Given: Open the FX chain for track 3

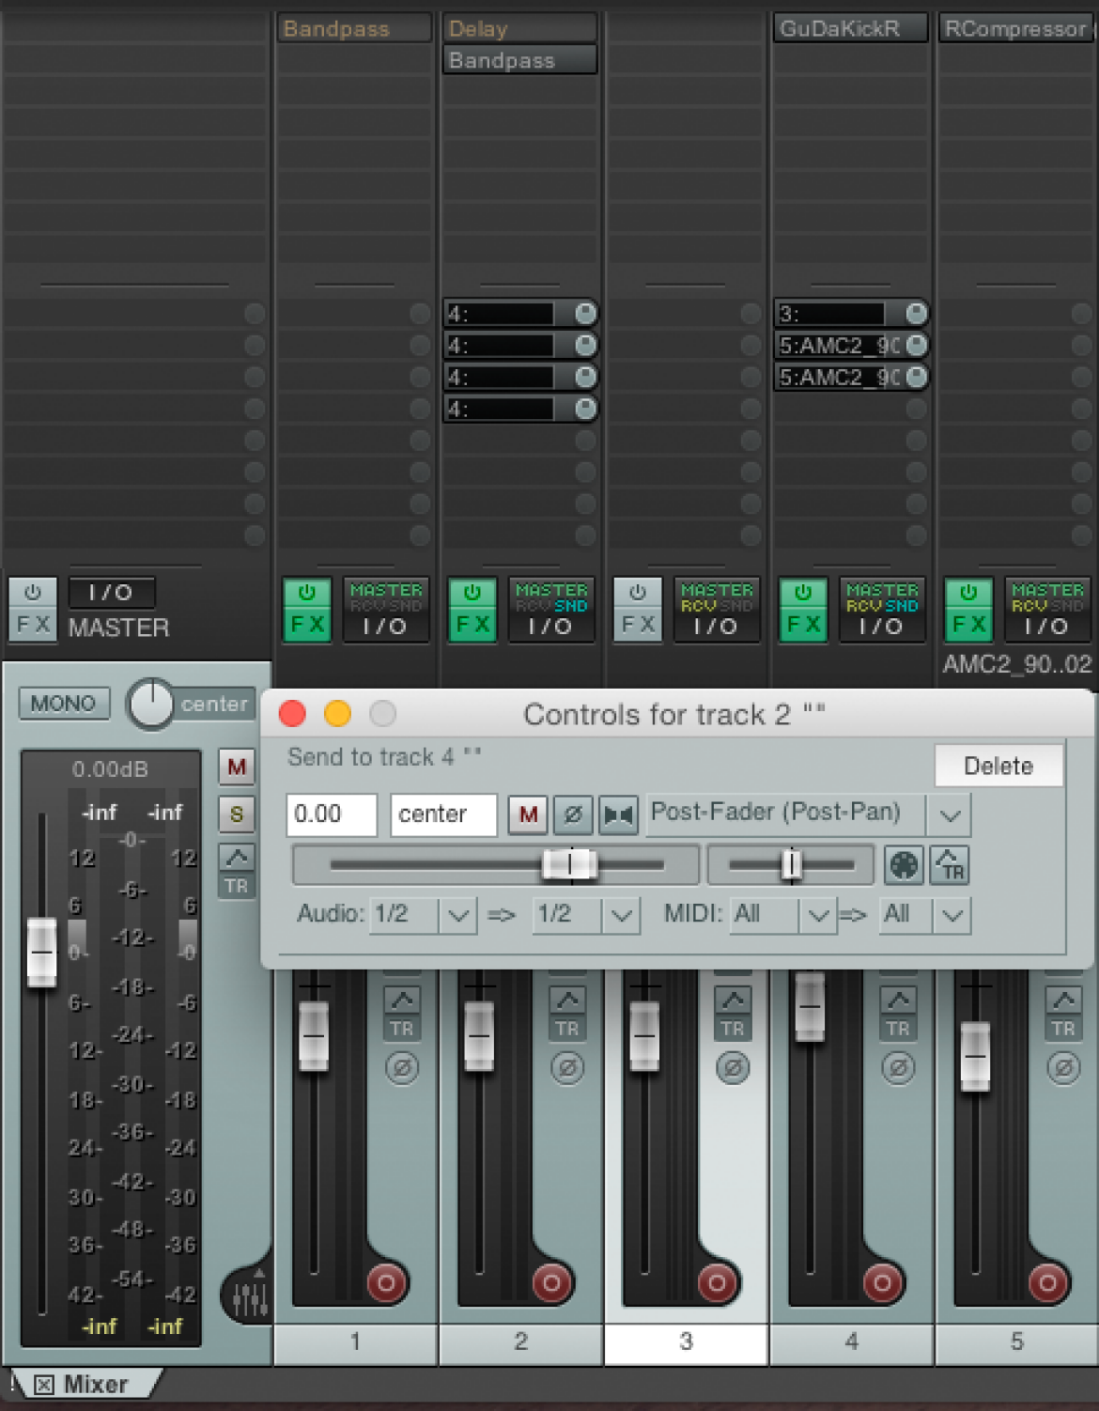Looking at the screenshot, I should tap(638, 624).
